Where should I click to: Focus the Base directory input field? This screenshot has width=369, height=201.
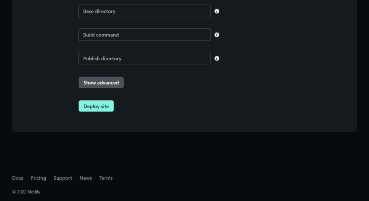[145, 11]
